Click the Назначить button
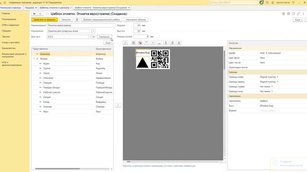Screen dimensions: 307x172 point(105,37)
